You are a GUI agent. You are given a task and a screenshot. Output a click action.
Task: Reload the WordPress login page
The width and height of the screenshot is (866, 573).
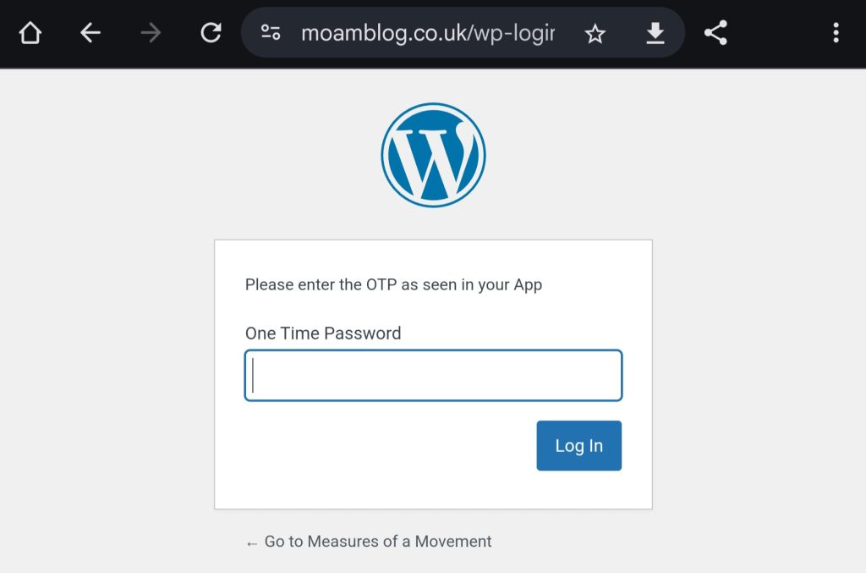(211, 33)
